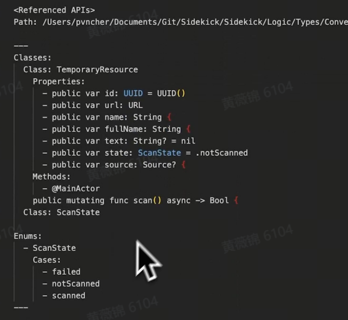348x320 pixels.
Task: Click the Sidekick file path line
Action: [181, 22]
